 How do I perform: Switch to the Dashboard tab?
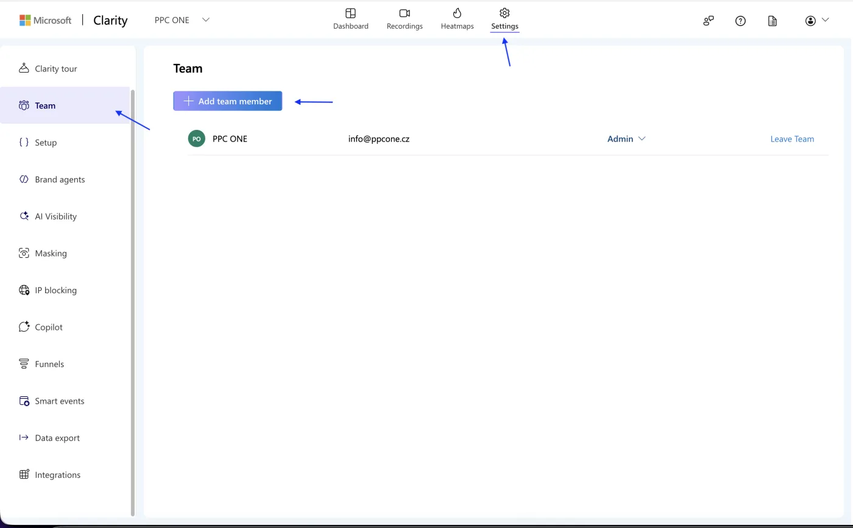click(350, 20)
